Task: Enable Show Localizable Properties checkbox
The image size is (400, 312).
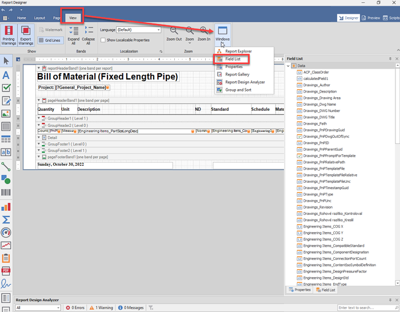Action: (x=103, y=40)
